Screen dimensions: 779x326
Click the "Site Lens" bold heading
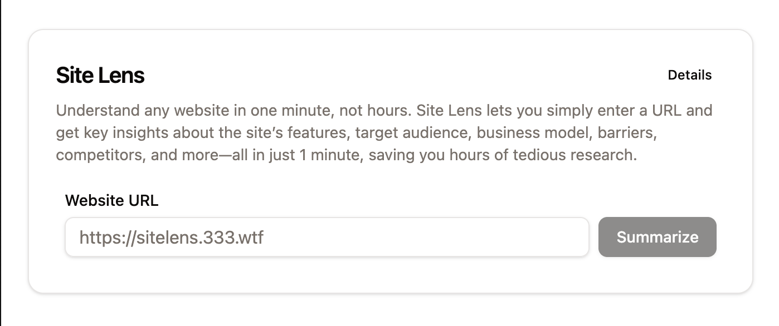(100, 75)
